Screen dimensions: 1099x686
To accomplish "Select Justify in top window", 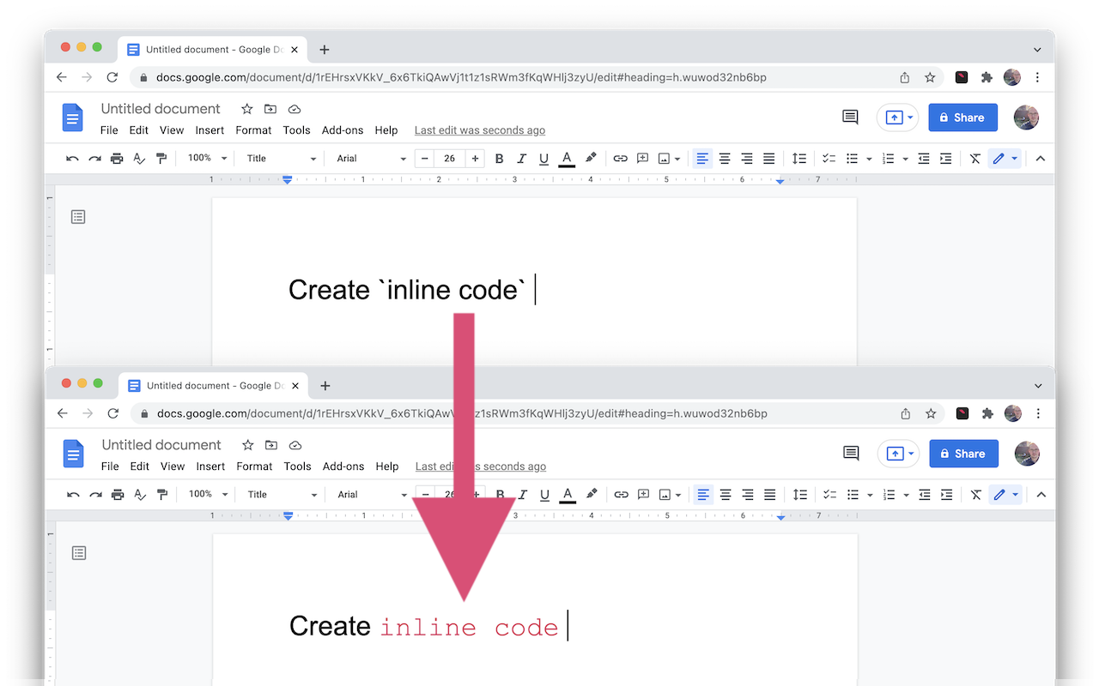I will click(769, 159).
